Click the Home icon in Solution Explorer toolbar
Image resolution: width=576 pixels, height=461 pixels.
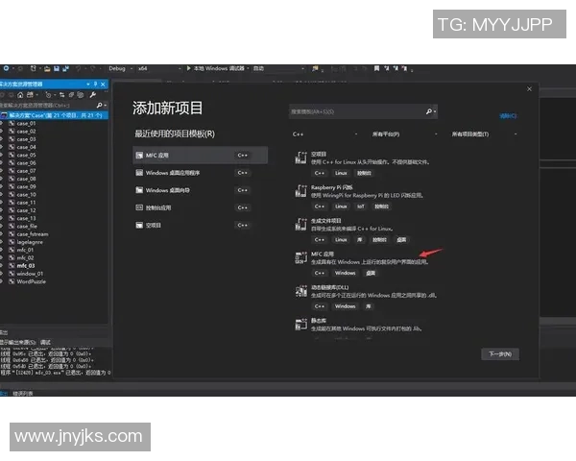(x=20, y=95)
